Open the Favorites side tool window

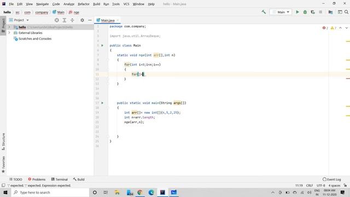3,165
